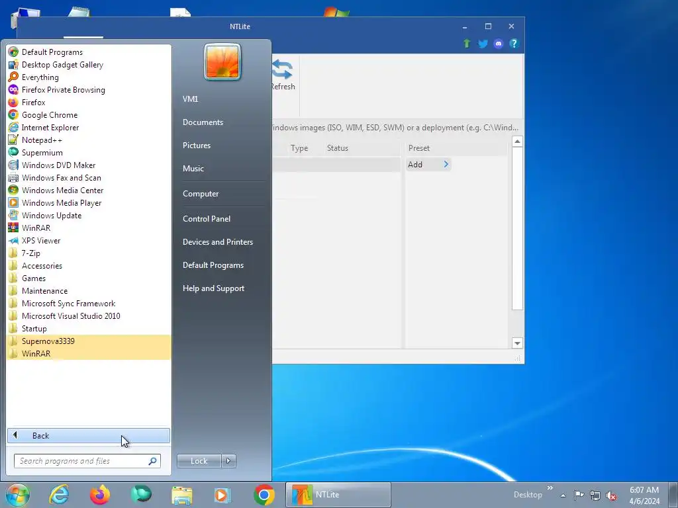This screenshot has height=508, width=678.
Task: Go Back to the main Start menu
Action: tap(89, 435)
